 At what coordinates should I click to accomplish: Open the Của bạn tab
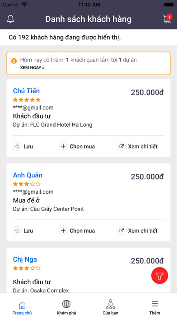(x=111, y=307)
